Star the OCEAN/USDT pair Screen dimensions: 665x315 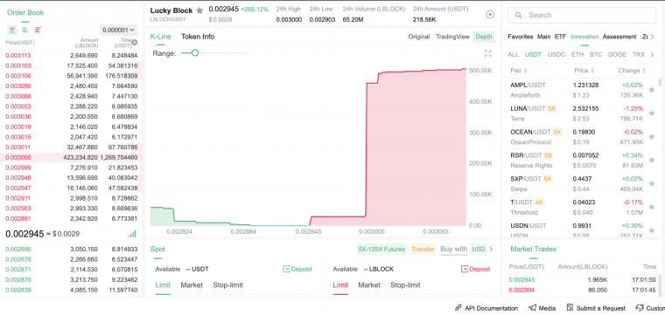click(652, 137)
